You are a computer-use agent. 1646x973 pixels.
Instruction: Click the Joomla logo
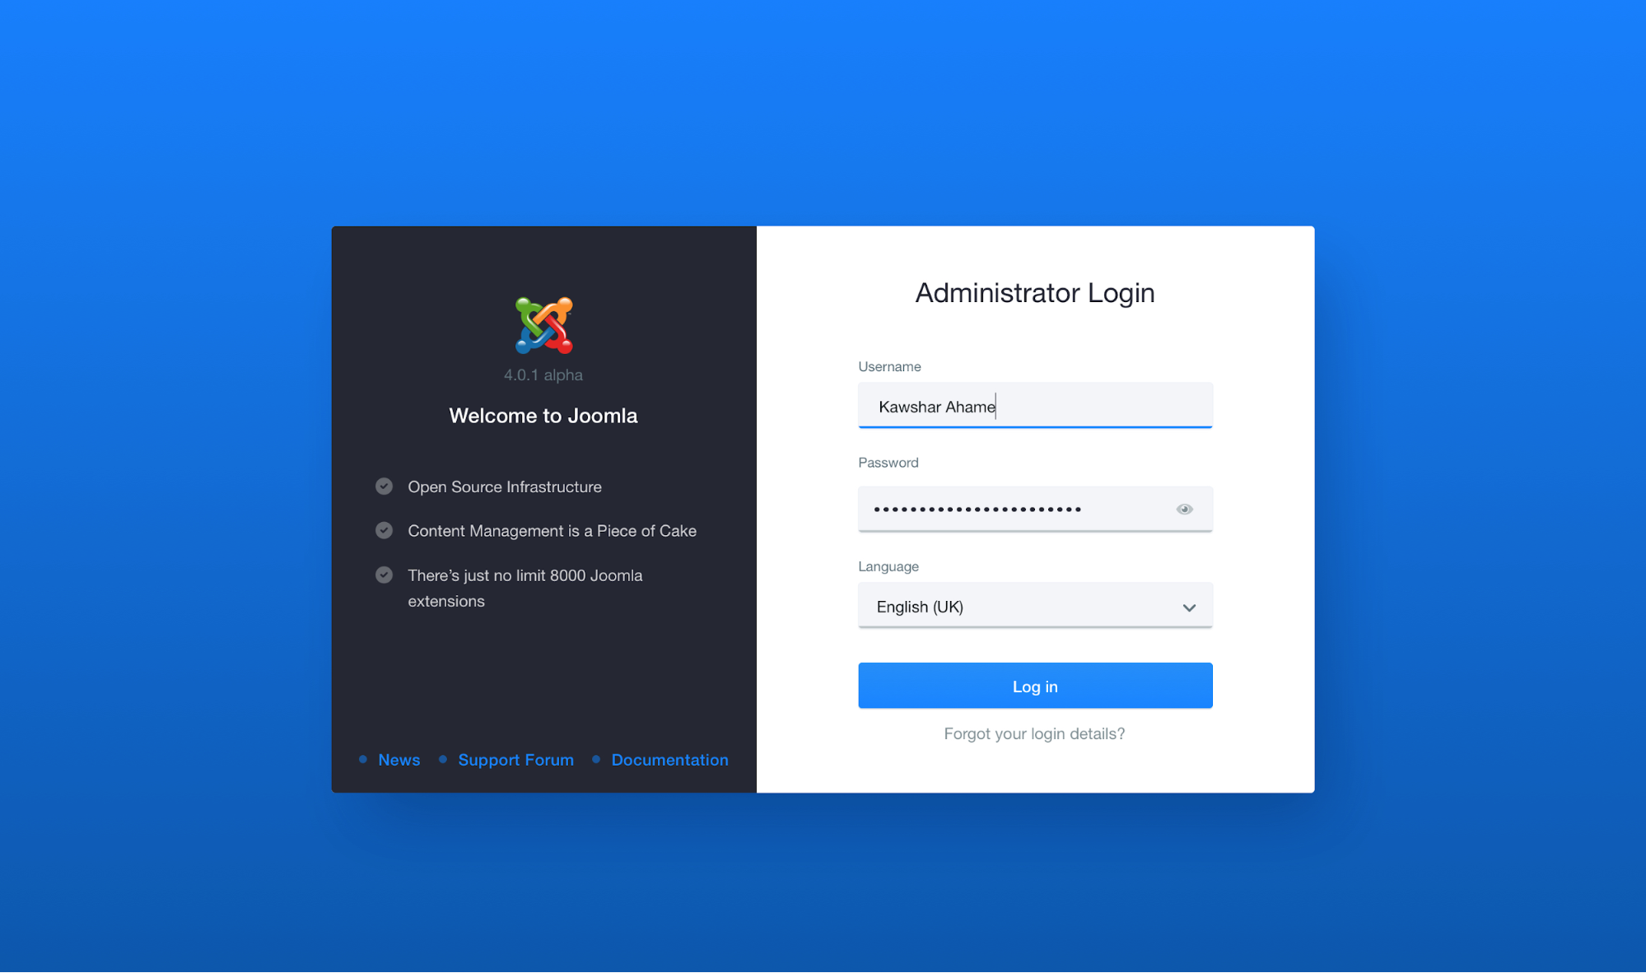543,326
